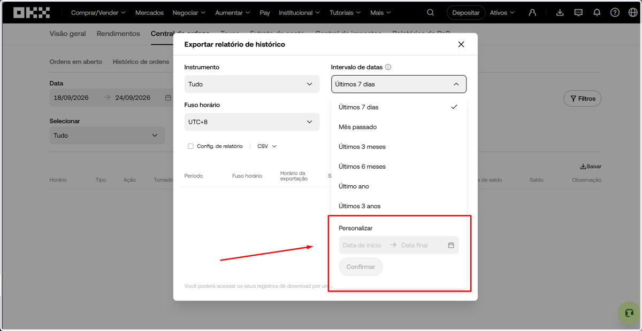Choose Últimos 3 anos option
Viewport: 642px width, 331px height.
point(399,206)
